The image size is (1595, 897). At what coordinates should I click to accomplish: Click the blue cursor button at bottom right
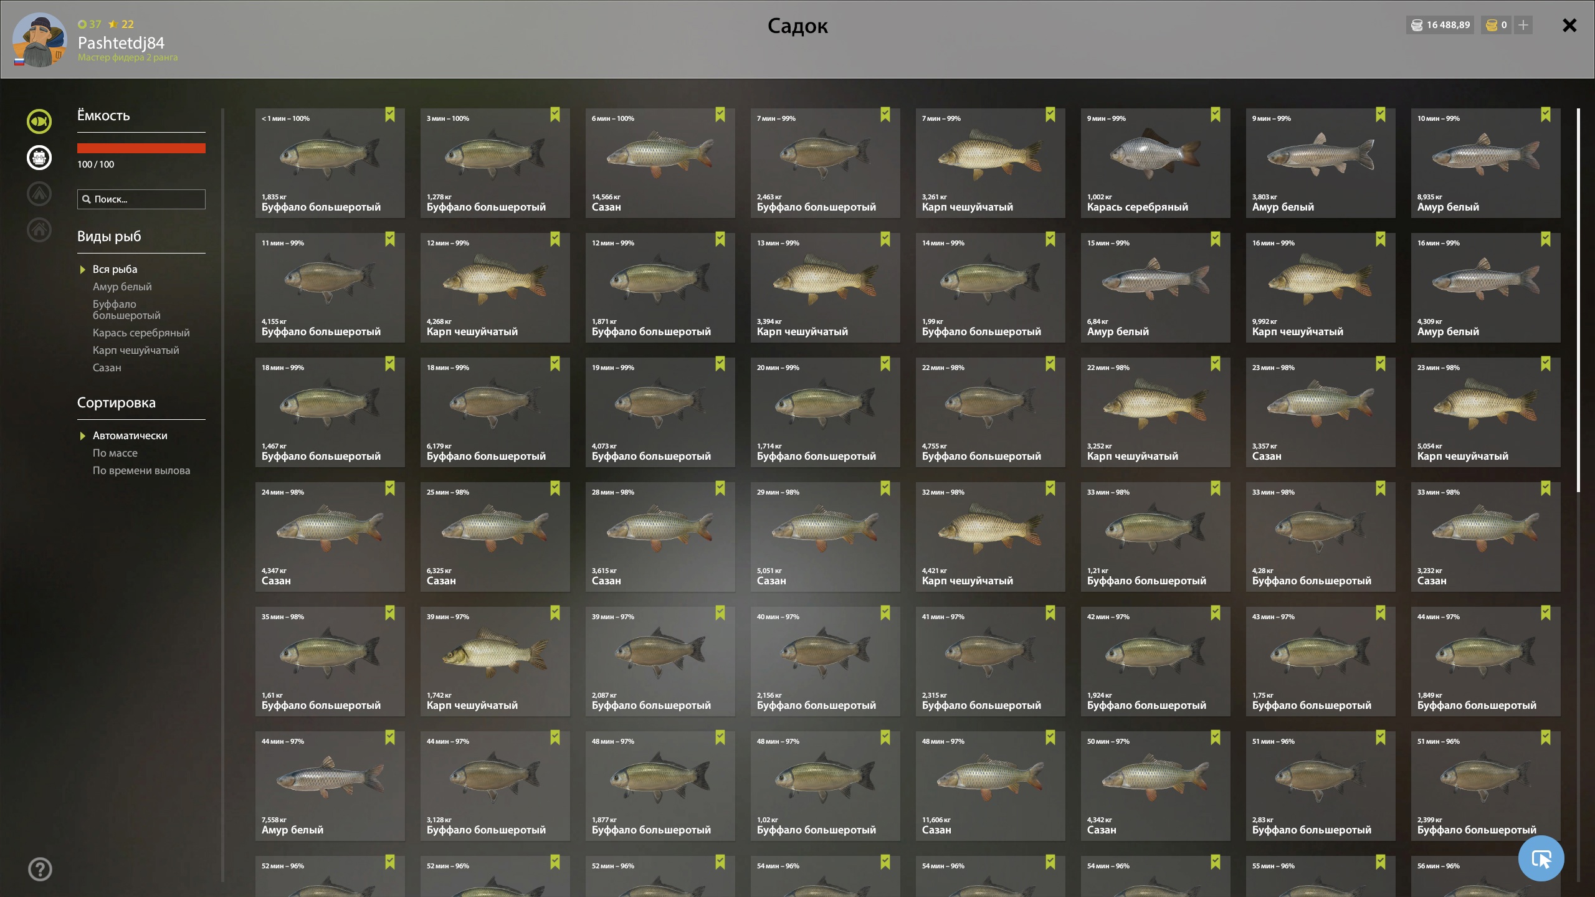(1541, 859)
